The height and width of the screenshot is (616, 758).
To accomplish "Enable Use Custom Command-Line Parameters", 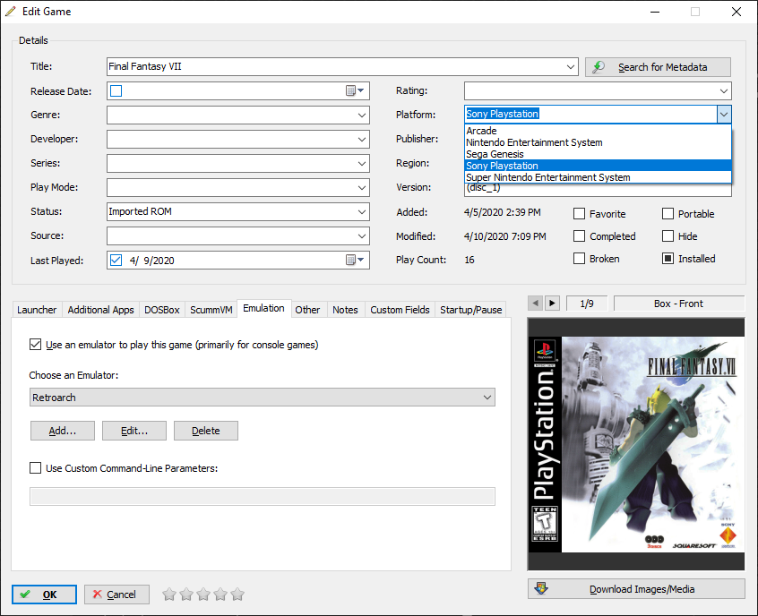I will [x=35, y=467].
